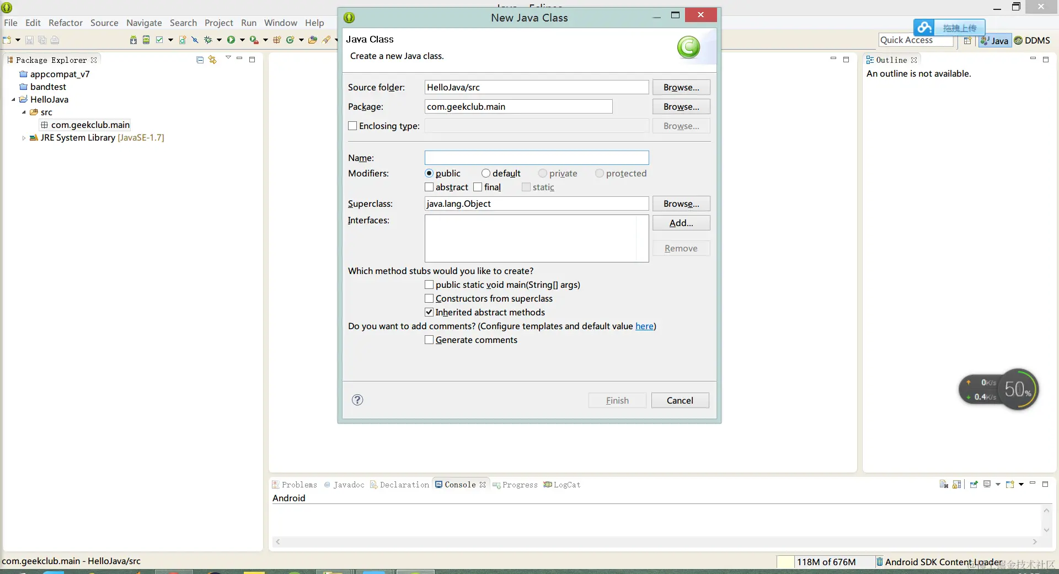This screenshot has height=574, width=1059.
Task: Click the Quick Access search field
Action: 916,40
